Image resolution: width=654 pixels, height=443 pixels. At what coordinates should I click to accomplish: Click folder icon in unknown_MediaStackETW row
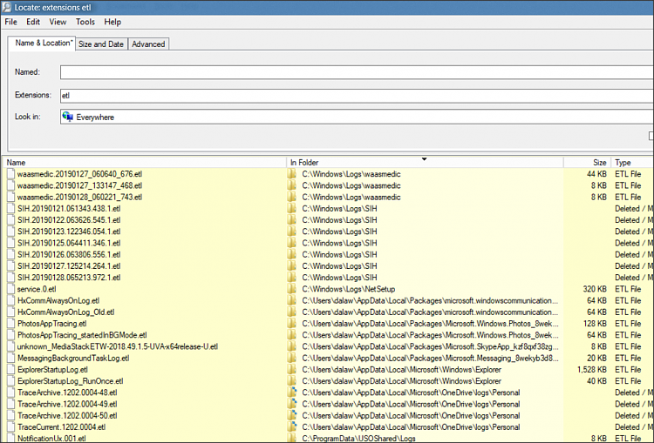292,346
